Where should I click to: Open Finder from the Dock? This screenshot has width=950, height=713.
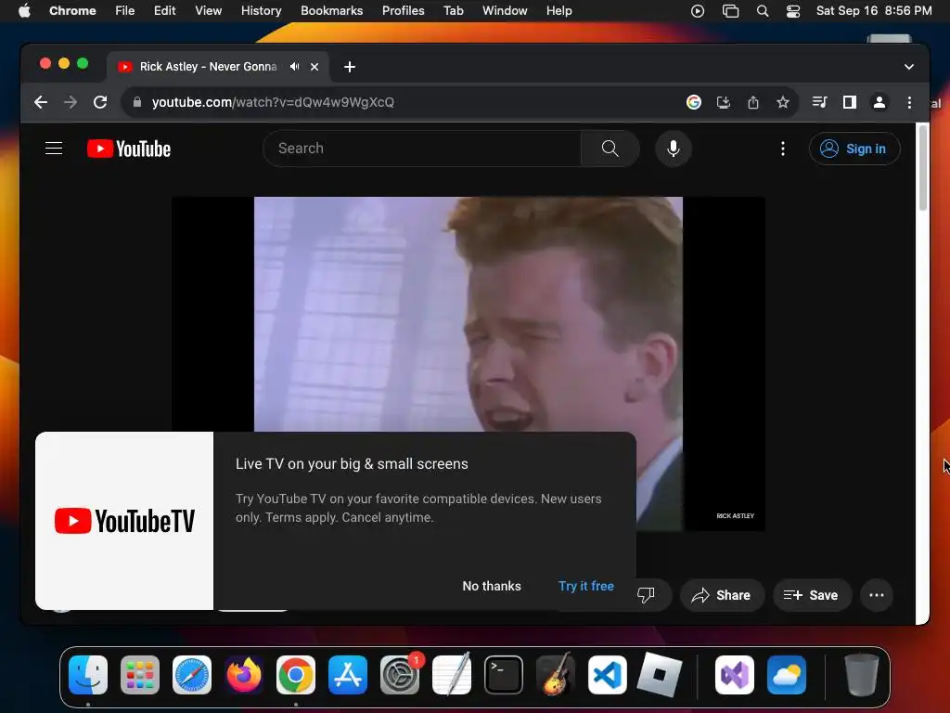88,675
